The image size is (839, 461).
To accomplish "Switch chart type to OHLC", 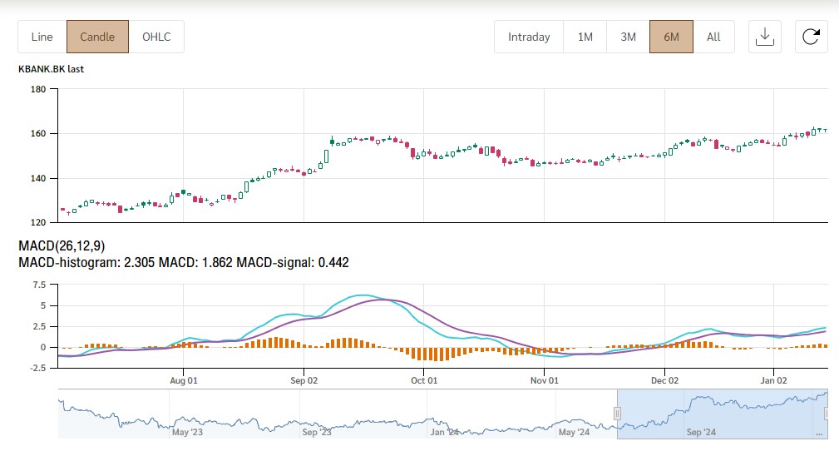I will click(156, 37).
